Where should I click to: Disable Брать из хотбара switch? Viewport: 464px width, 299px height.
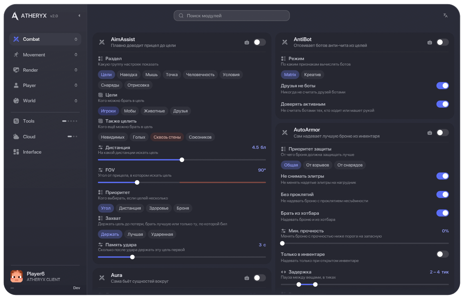tap(442, 213)
